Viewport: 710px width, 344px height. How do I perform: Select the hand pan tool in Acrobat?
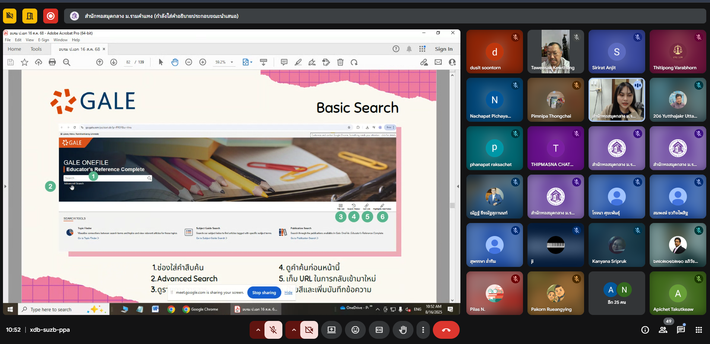click(x=175, y=62)
